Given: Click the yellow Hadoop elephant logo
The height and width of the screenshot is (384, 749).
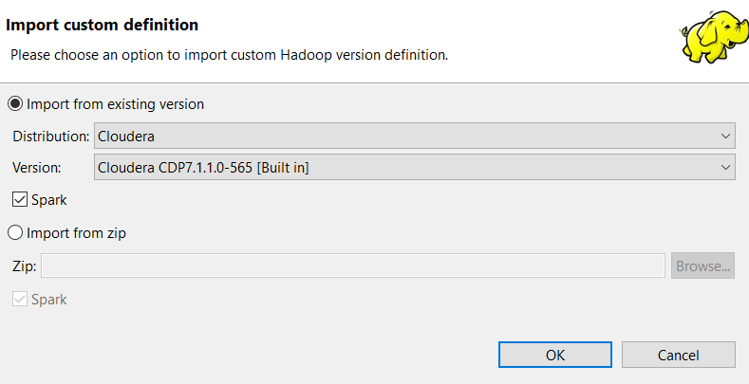Looking at the screenshot, I should click(710, 37).
